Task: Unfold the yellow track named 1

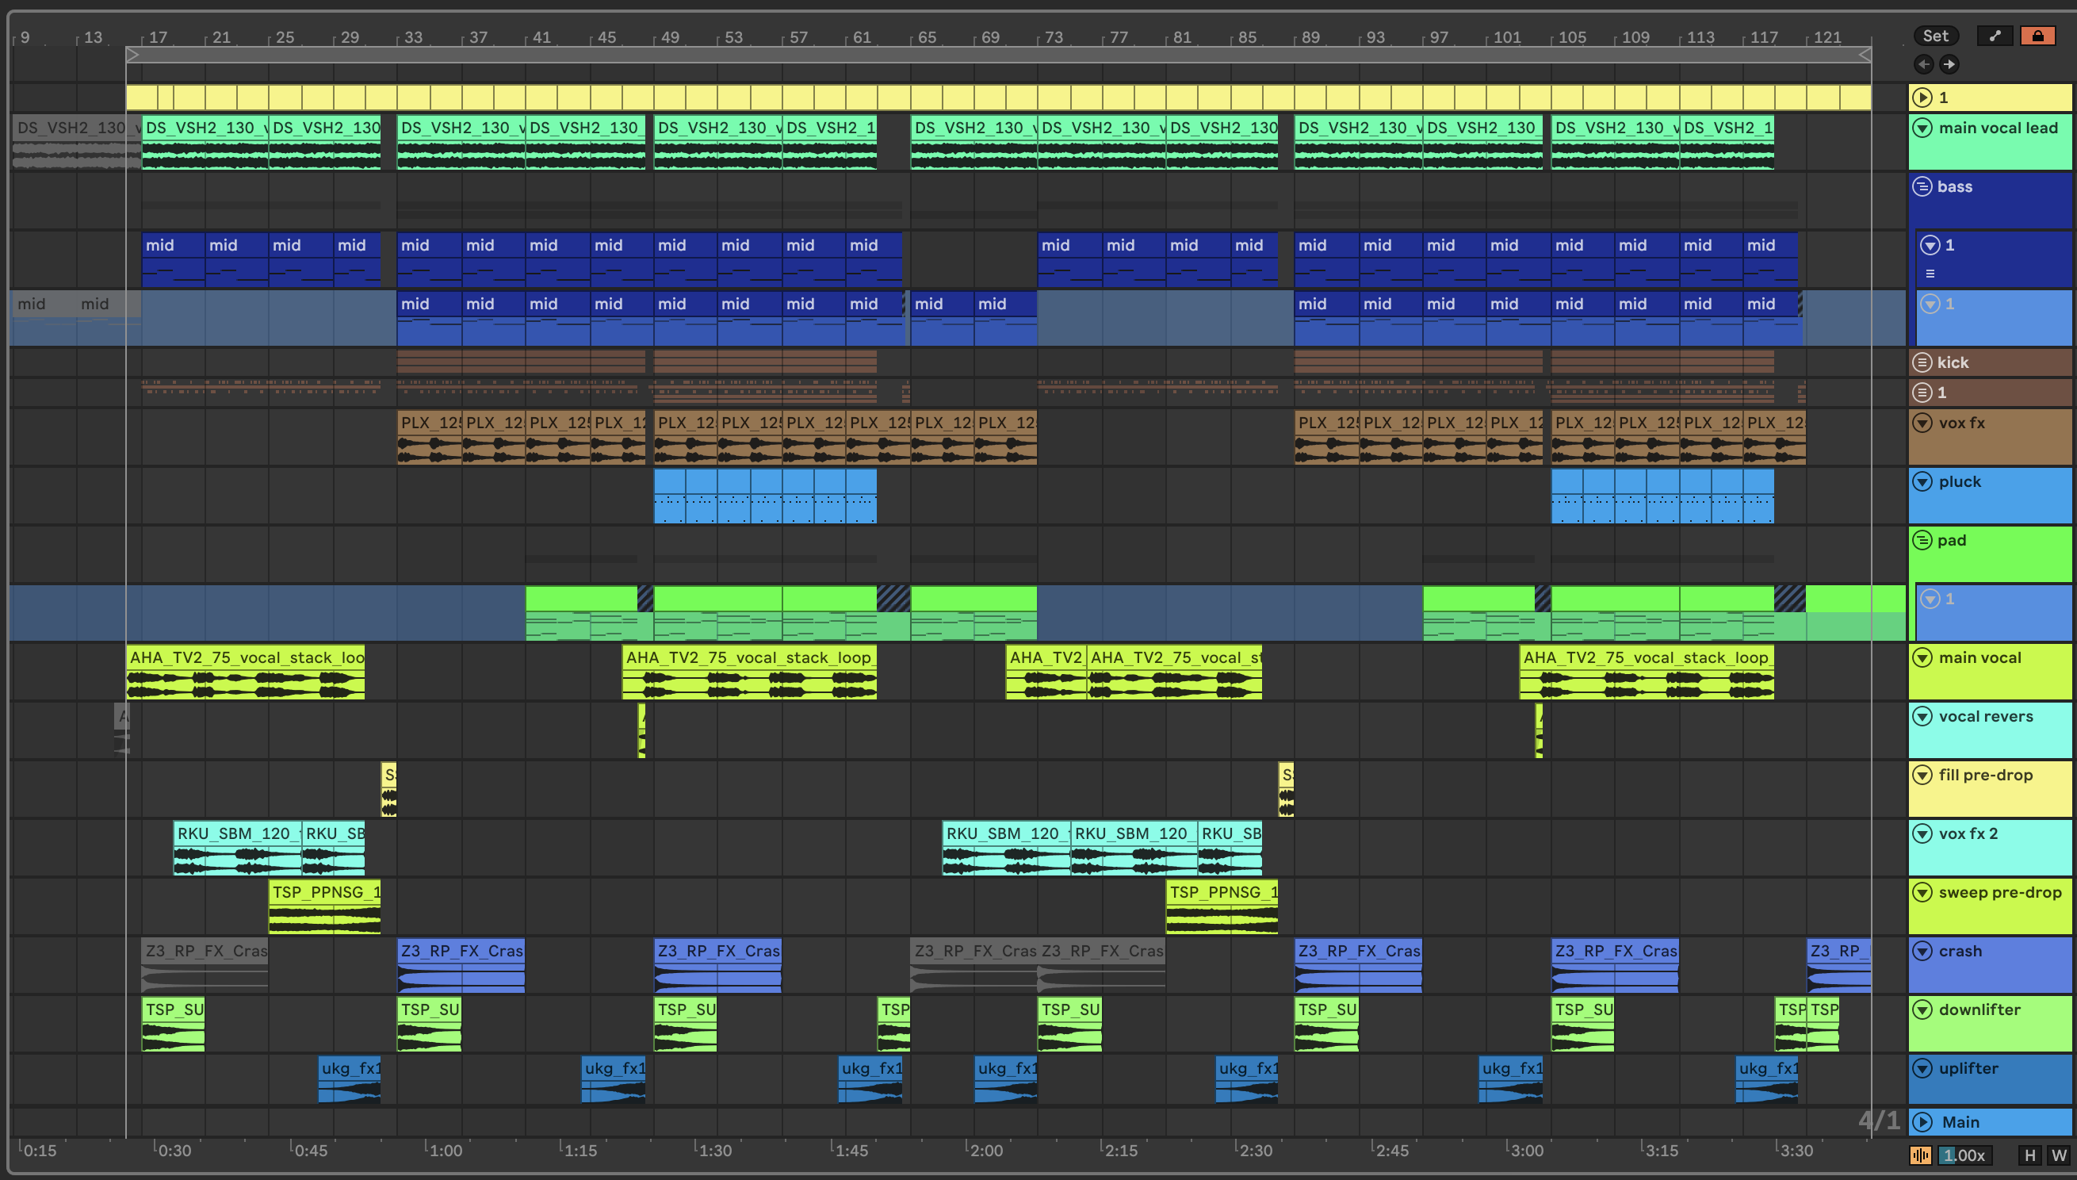Action: pos(1922,98)
